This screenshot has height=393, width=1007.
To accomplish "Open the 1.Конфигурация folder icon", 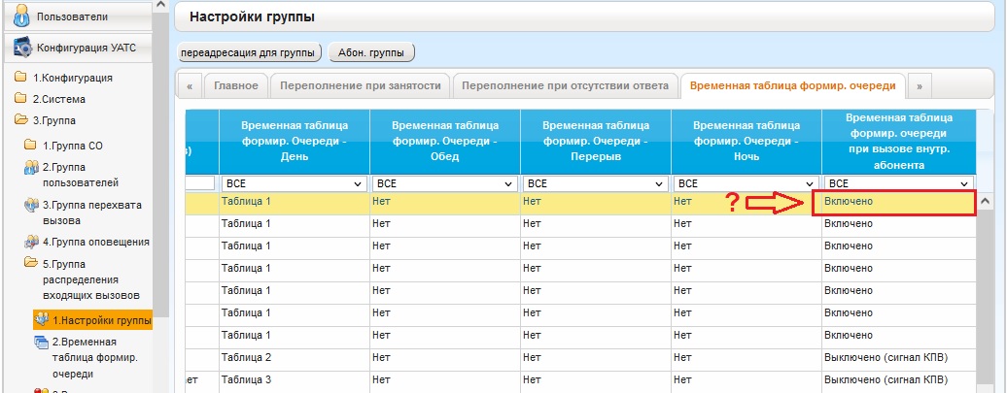I will click(21, 78).
